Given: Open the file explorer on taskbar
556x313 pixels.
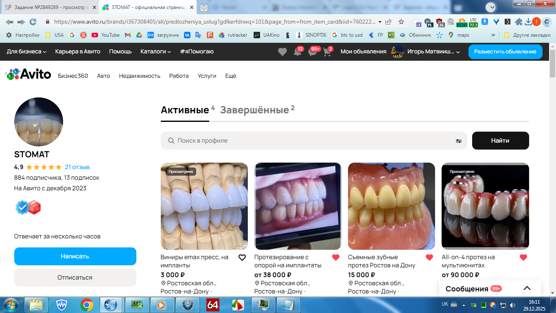Looking at the screenshot, I should pos(36,305).
